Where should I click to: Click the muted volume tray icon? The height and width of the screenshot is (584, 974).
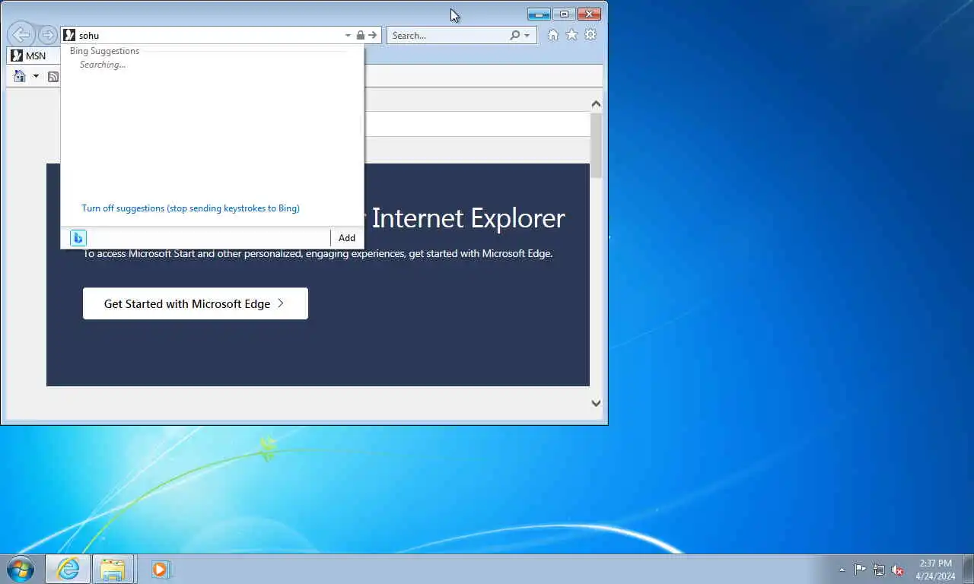[898, 570]
